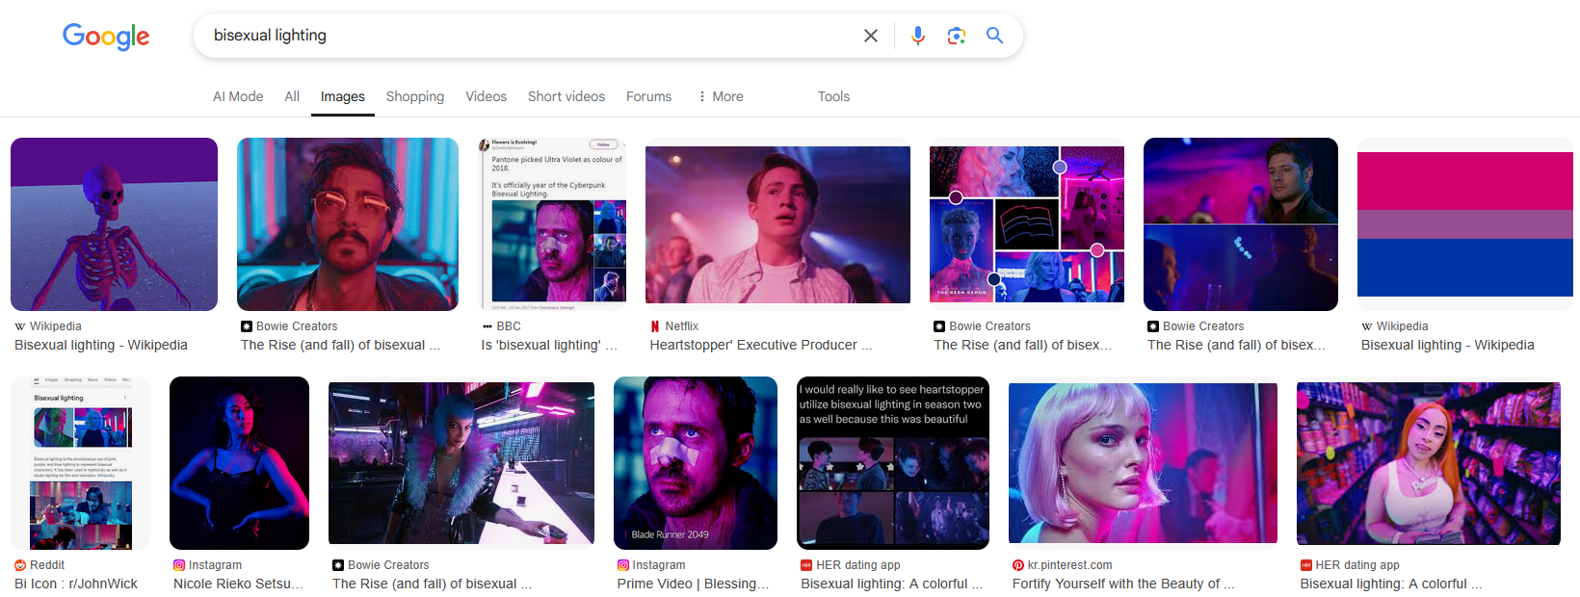Switch to the AI Mode tab
This screenshot has height=597, width=1580.
coord(238,96)
